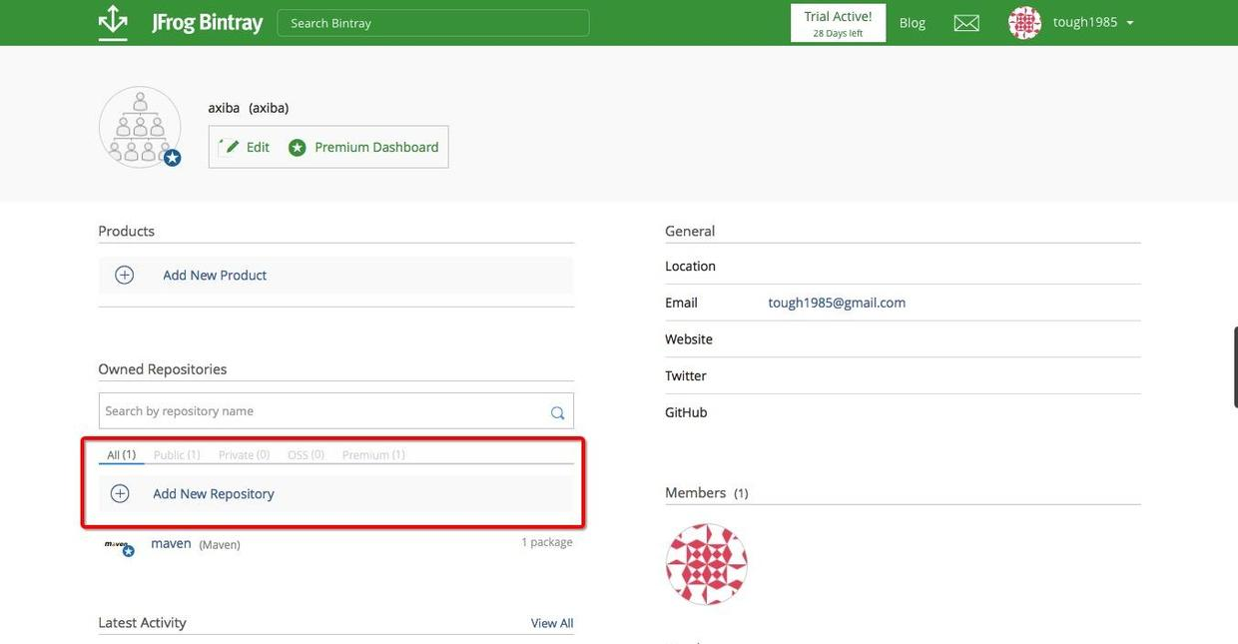Open the messages envelope icon

[966, 23]
